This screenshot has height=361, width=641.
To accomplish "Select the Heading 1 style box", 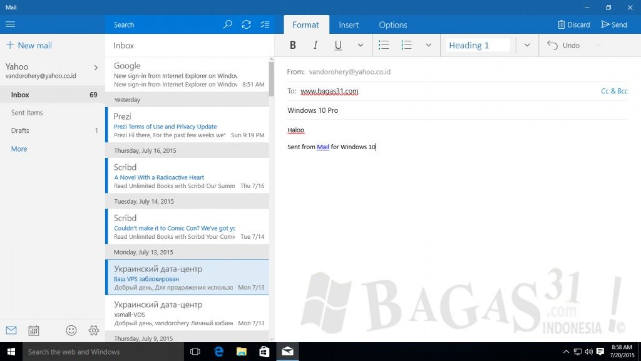I will (478, 45).
